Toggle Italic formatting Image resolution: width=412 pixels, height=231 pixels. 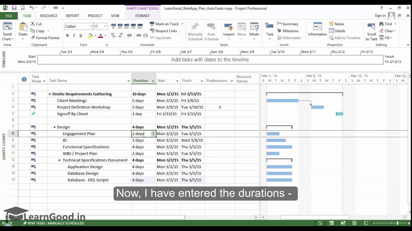tap(74, 36)
